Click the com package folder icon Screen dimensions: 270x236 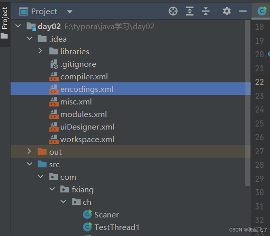tap(54, 177)
